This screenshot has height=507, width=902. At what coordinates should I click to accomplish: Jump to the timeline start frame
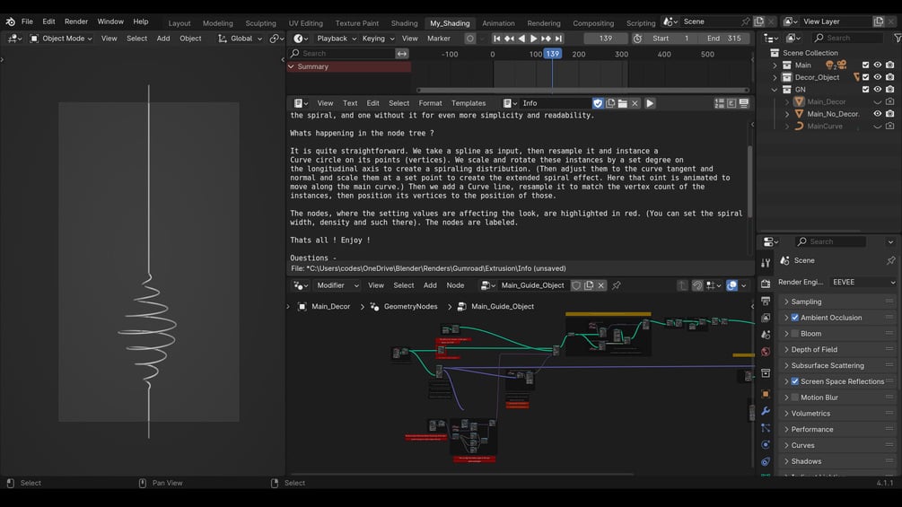496,39
